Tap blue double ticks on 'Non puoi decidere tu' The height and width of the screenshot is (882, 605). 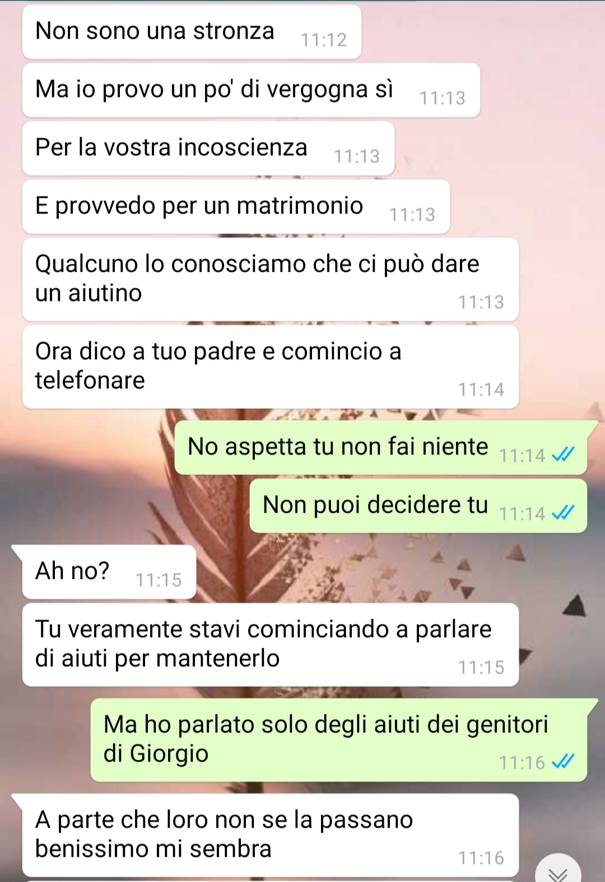pyautogui.click(x=563, y=513)
